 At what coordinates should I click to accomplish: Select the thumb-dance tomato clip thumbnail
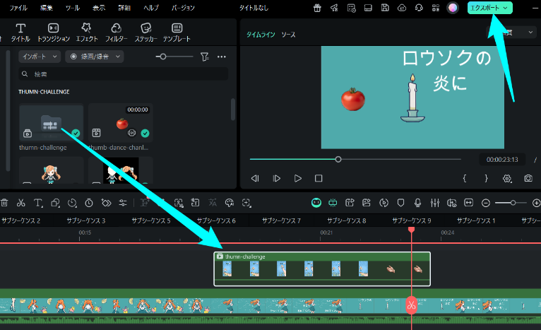120,122
